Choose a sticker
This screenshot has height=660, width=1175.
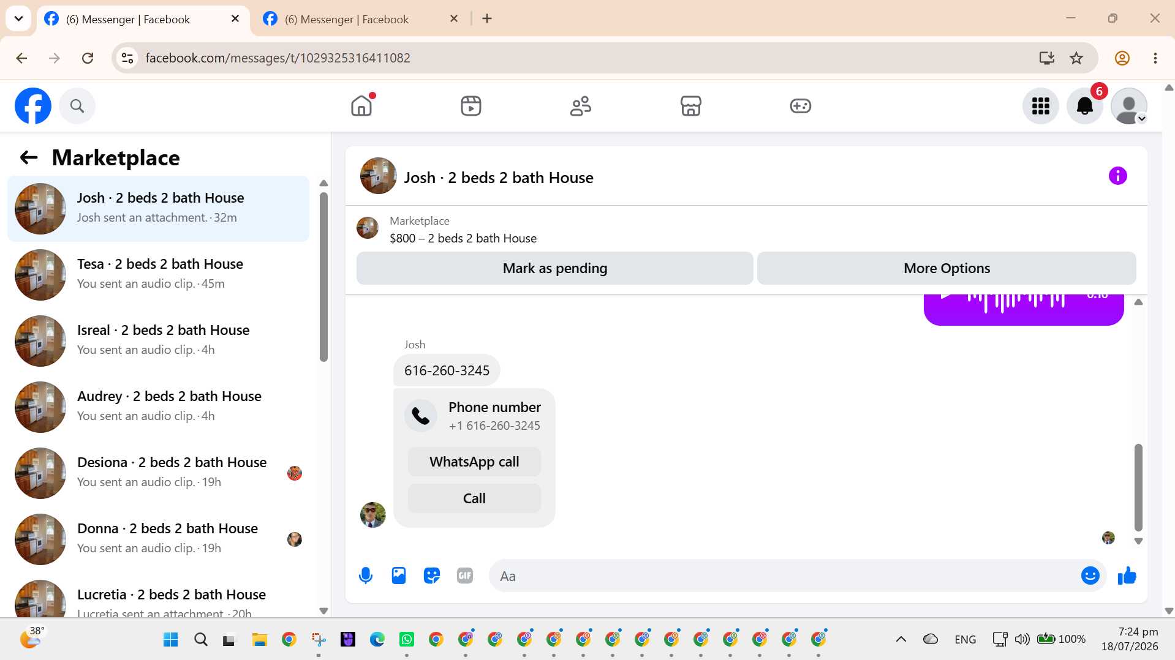pos(432,576)
